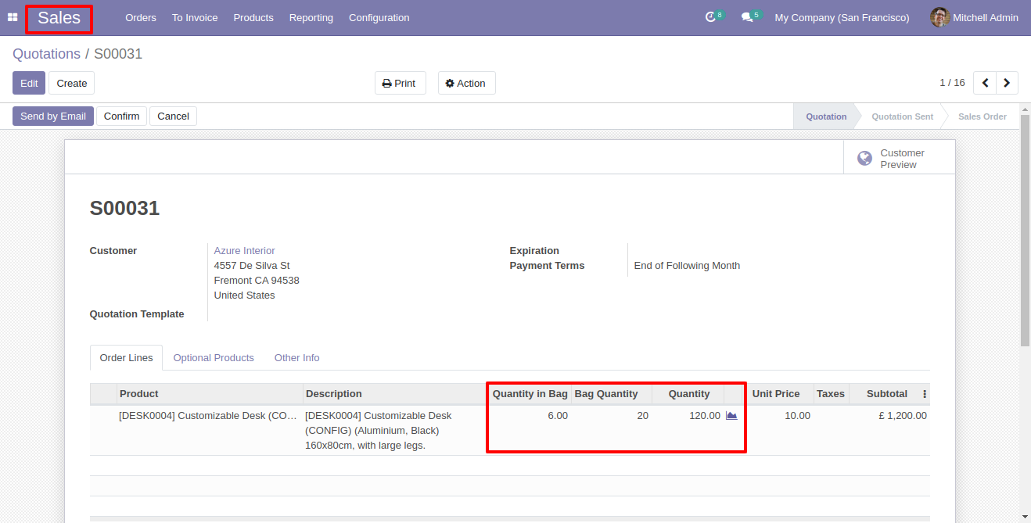Click the Sales app title
Viewport: 1031px width, 523px height.
point(59,18)
